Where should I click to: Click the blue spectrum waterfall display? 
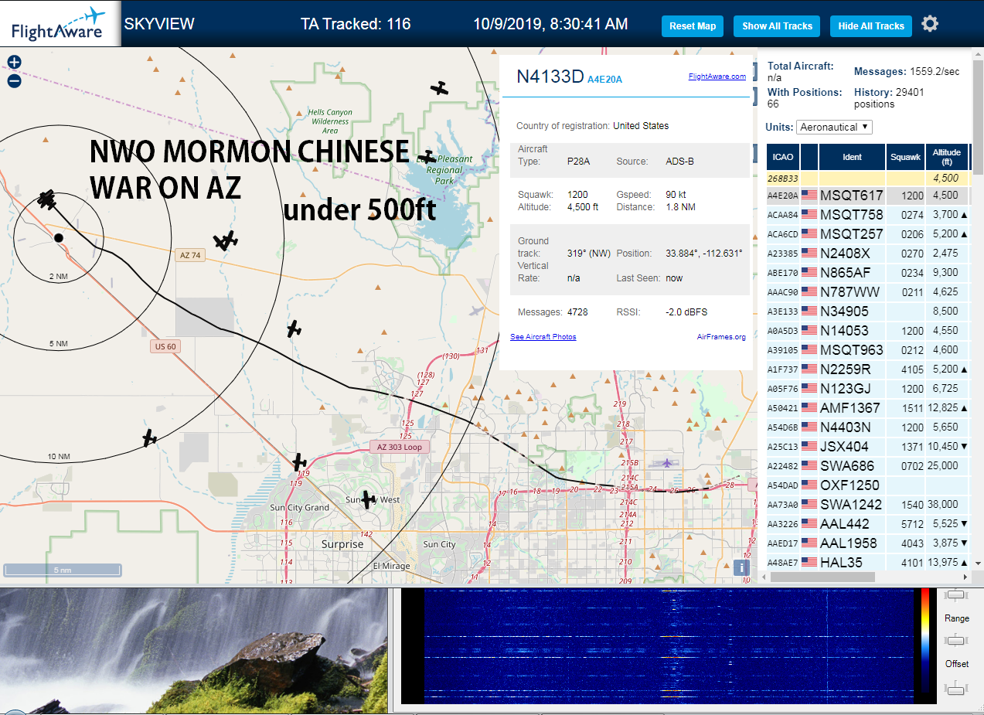tap(669, 645)
